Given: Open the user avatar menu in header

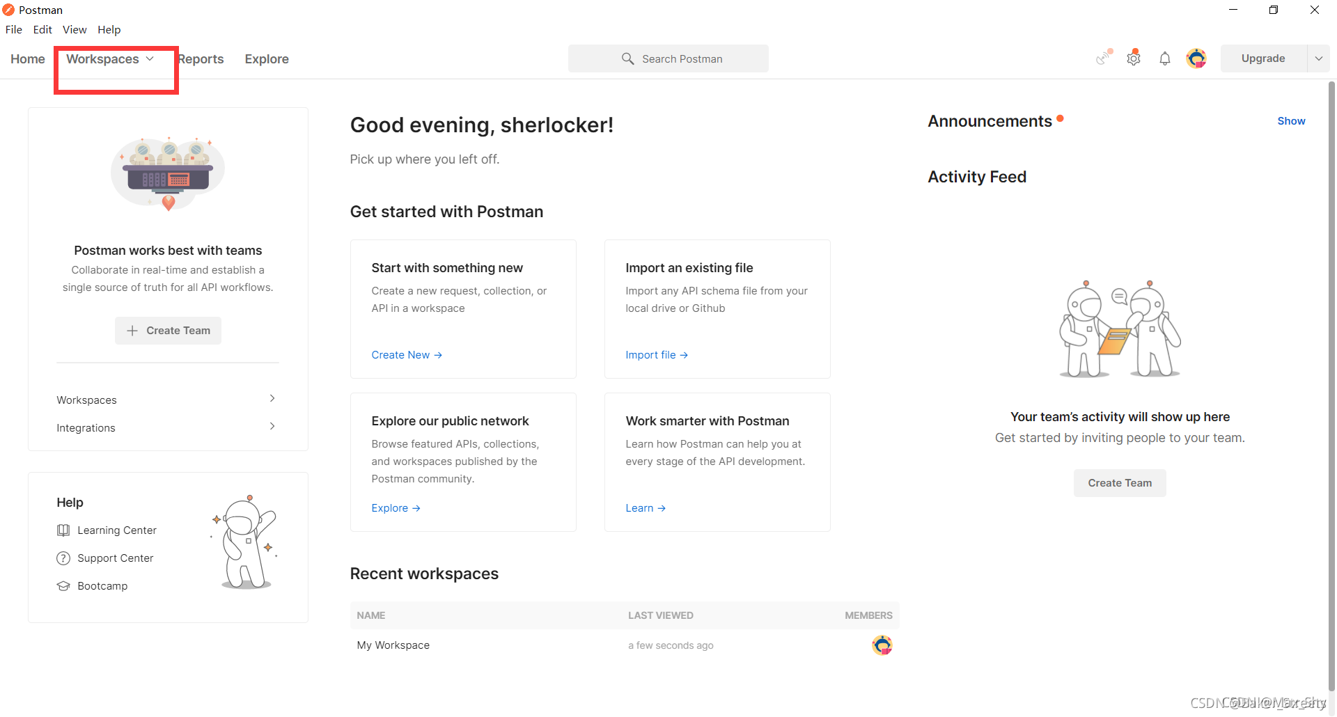Looking at the screenshot, I should [1196, 58].
